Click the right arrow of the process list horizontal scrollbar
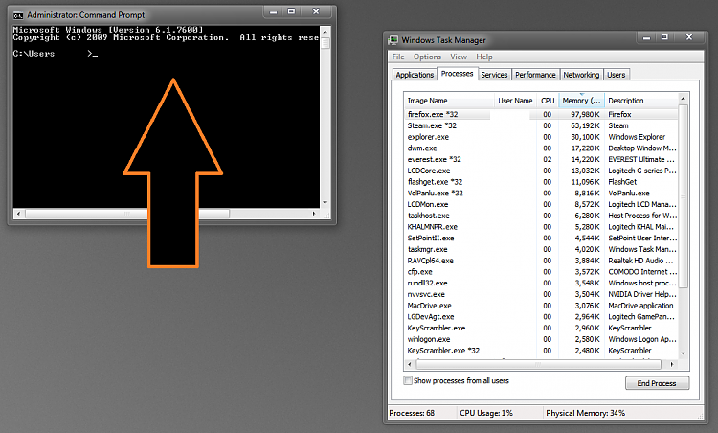The image size is (718, 433). 672,364
